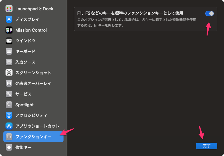Click the キーボード keyboard icon

[x=9, y=51]
